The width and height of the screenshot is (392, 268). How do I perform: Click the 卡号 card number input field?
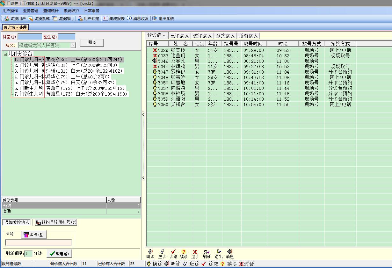click(38, 243)
